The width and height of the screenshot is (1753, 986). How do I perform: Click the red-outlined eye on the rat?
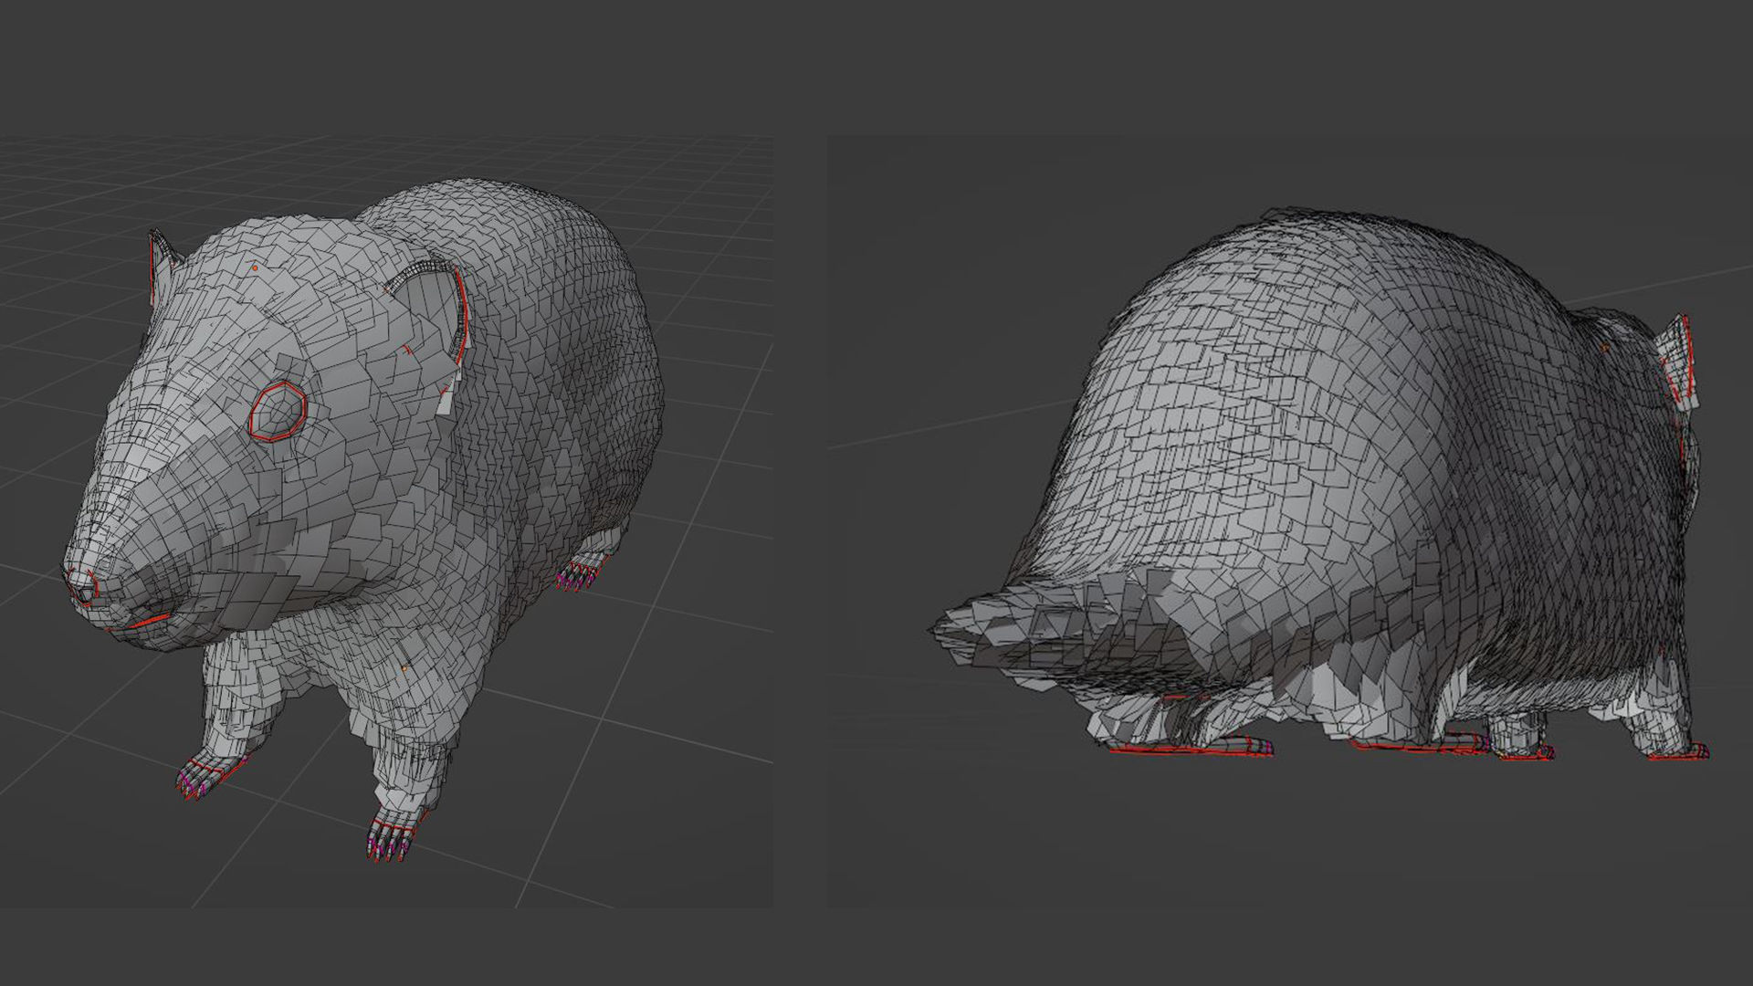coord(278,413)
